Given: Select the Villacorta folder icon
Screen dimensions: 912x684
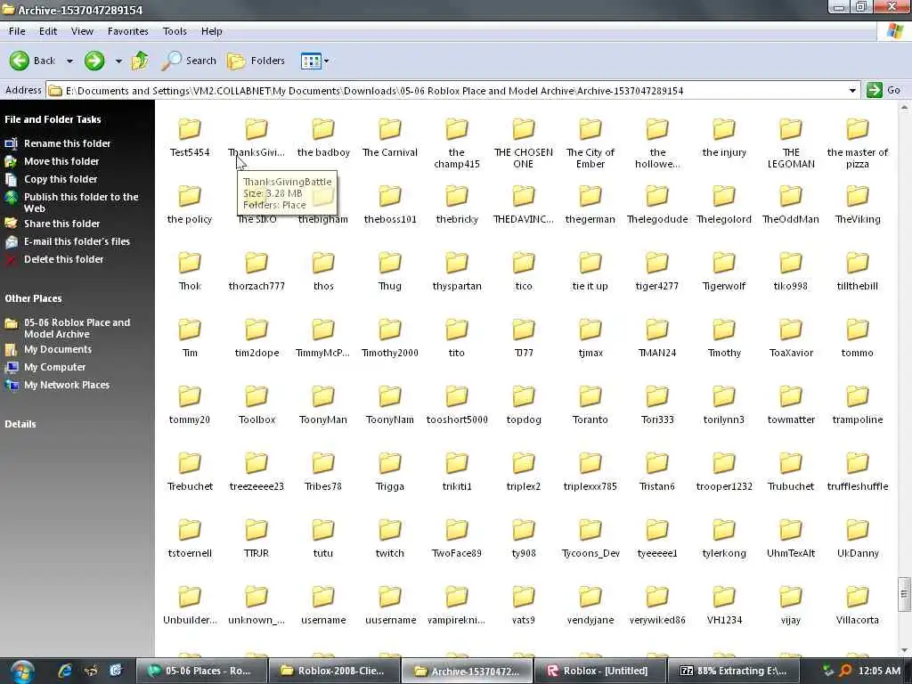Looking at the screenshot, I should pos(858,598).
